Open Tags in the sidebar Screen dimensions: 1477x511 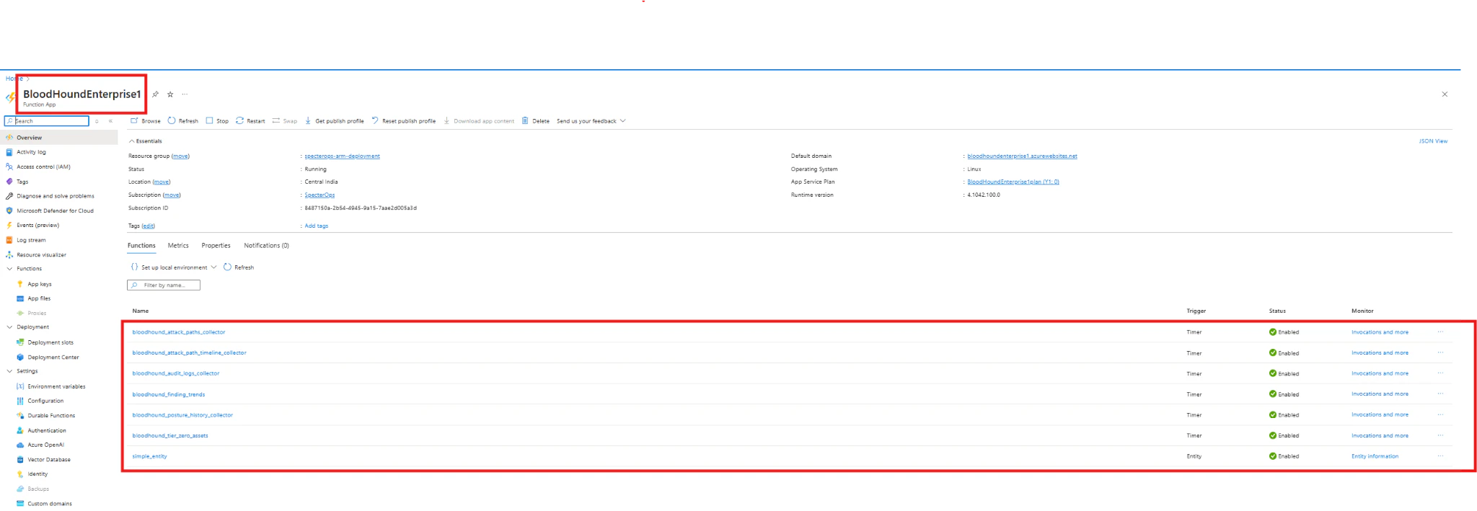click(22, 182)
